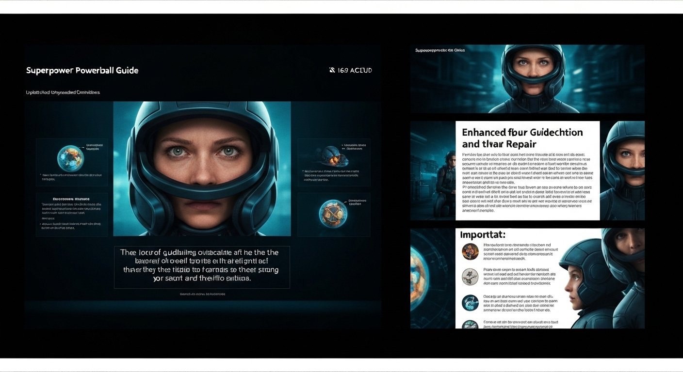The height and width of the screenshot is (372, 683).
Task: Open the top-right banner image of helmeted woman
Action: [x=527, y=79]
